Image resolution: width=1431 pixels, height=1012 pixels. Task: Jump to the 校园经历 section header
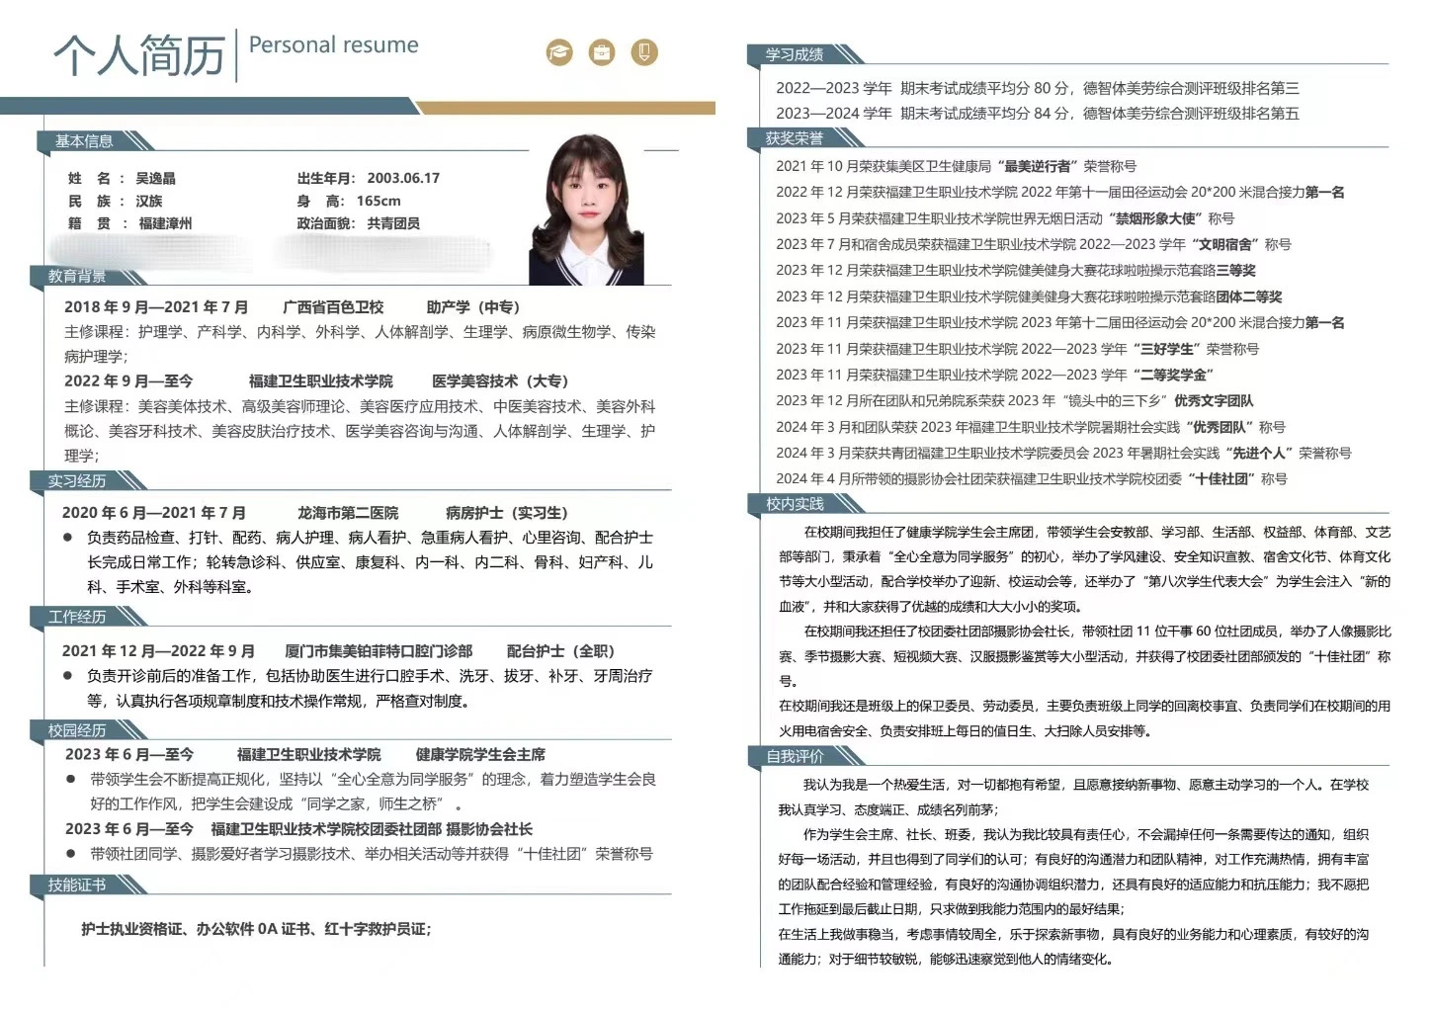[x=77, y=731]
